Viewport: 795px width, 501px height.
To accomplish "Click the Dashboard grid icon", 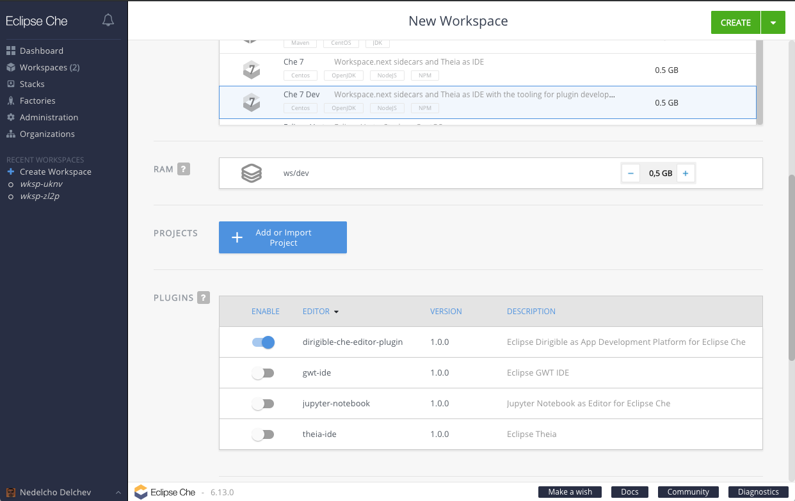I will point(11,51).
